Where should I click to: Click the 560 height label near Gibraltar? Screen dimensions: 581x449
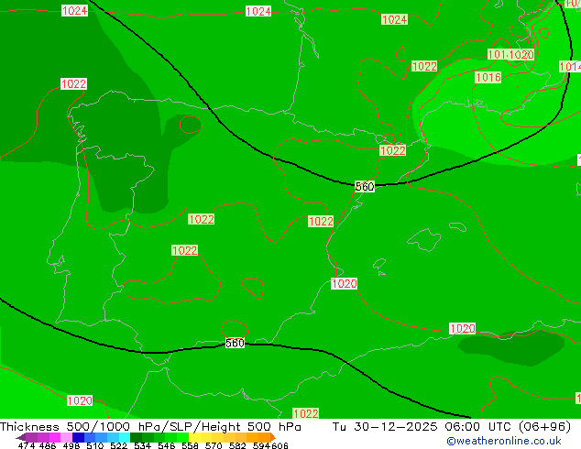pos(235,343)
